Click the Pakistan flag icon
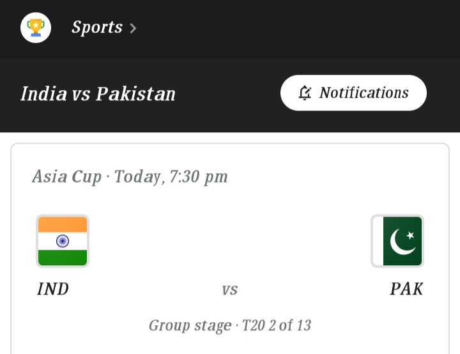 (397, 241)
